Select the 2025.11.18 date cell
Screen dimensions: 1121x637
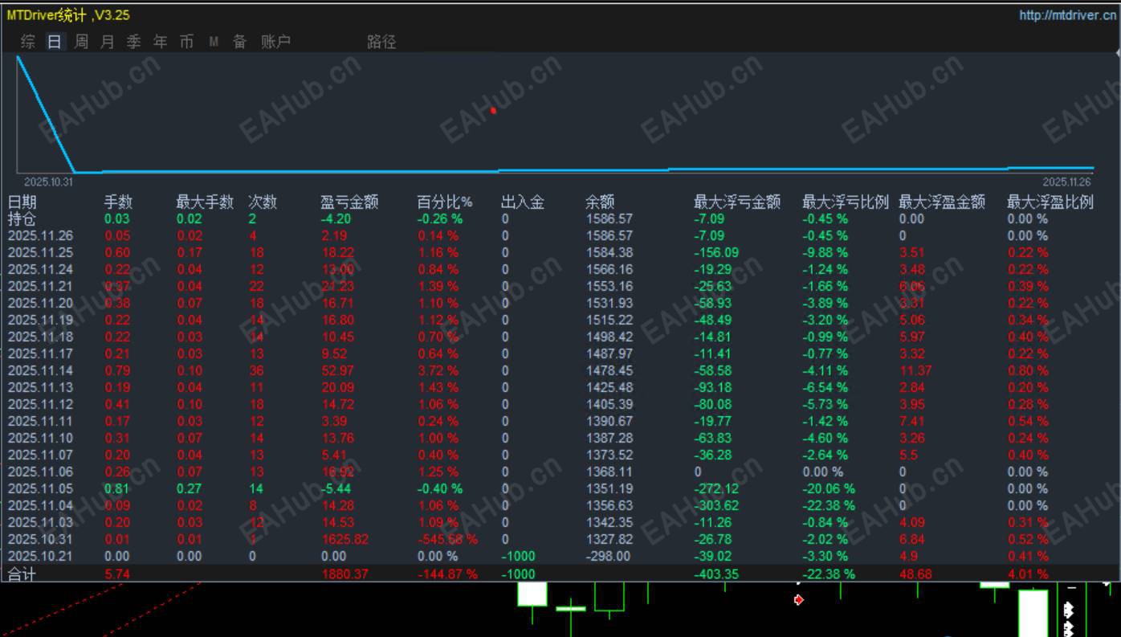point(40,337)
